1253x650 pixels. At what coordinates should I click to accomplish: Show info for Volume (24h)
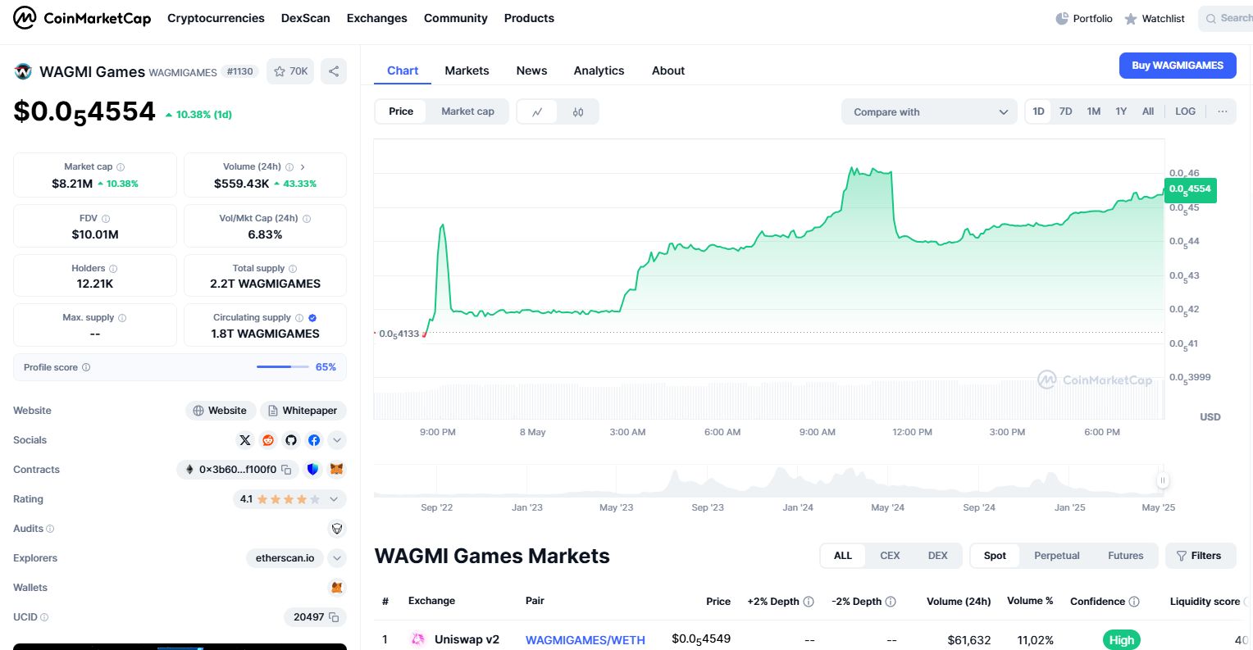point(289,166)
